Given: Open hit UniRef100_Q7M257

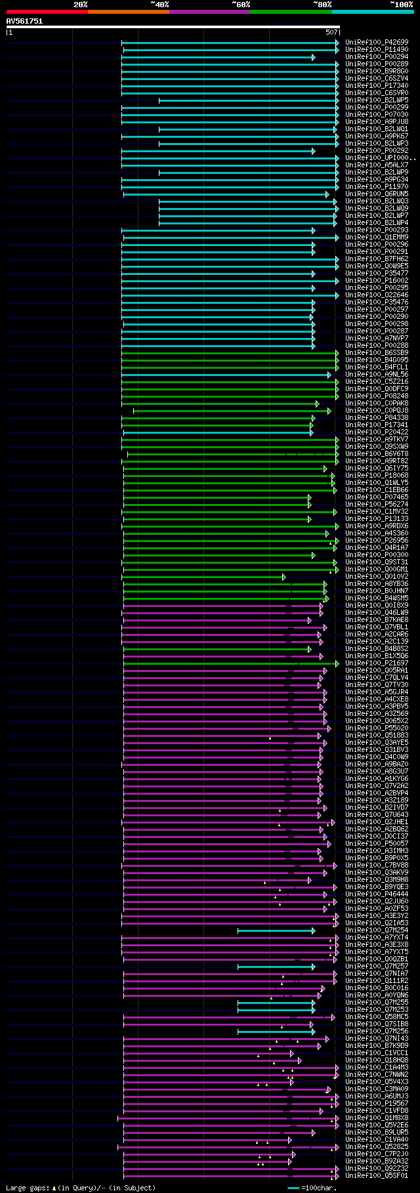Looking at the screenshot, I should tap(377, 966).
